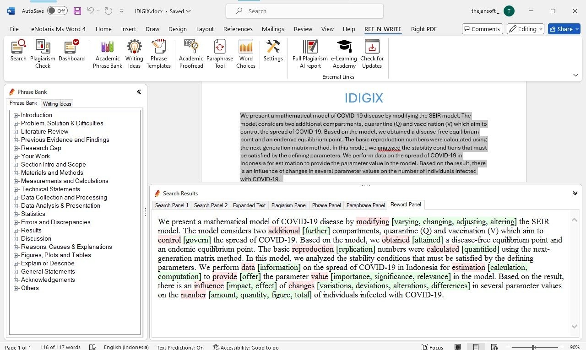Save the document with the floppy icon

coord(77,11)
